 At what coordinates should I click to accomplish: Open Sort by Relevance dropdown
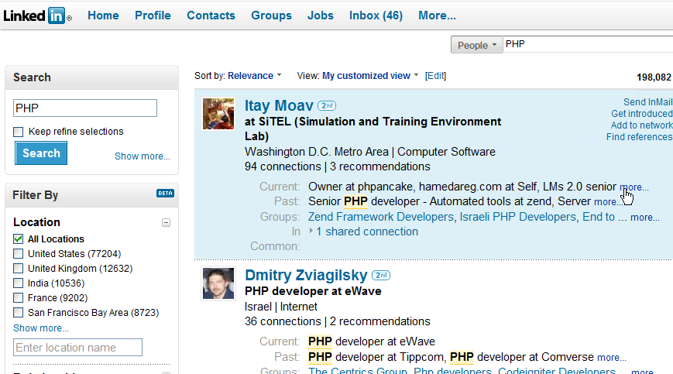point(255,76)
